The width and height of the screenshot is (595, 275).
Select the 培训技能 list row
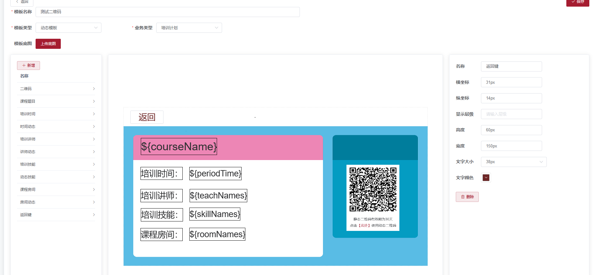[x=56, y=164]
